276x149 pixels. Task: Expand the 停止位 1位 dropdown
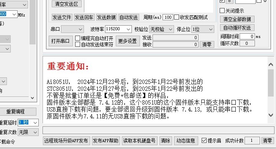[x=203, y=29]
